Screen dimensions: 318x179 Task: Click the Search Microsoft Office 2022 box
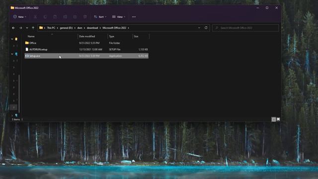[x=245, y=28]
